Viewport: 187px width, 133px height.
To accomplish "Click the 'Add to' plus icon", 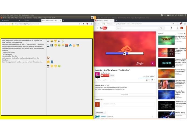I will (x=96, y=80).
